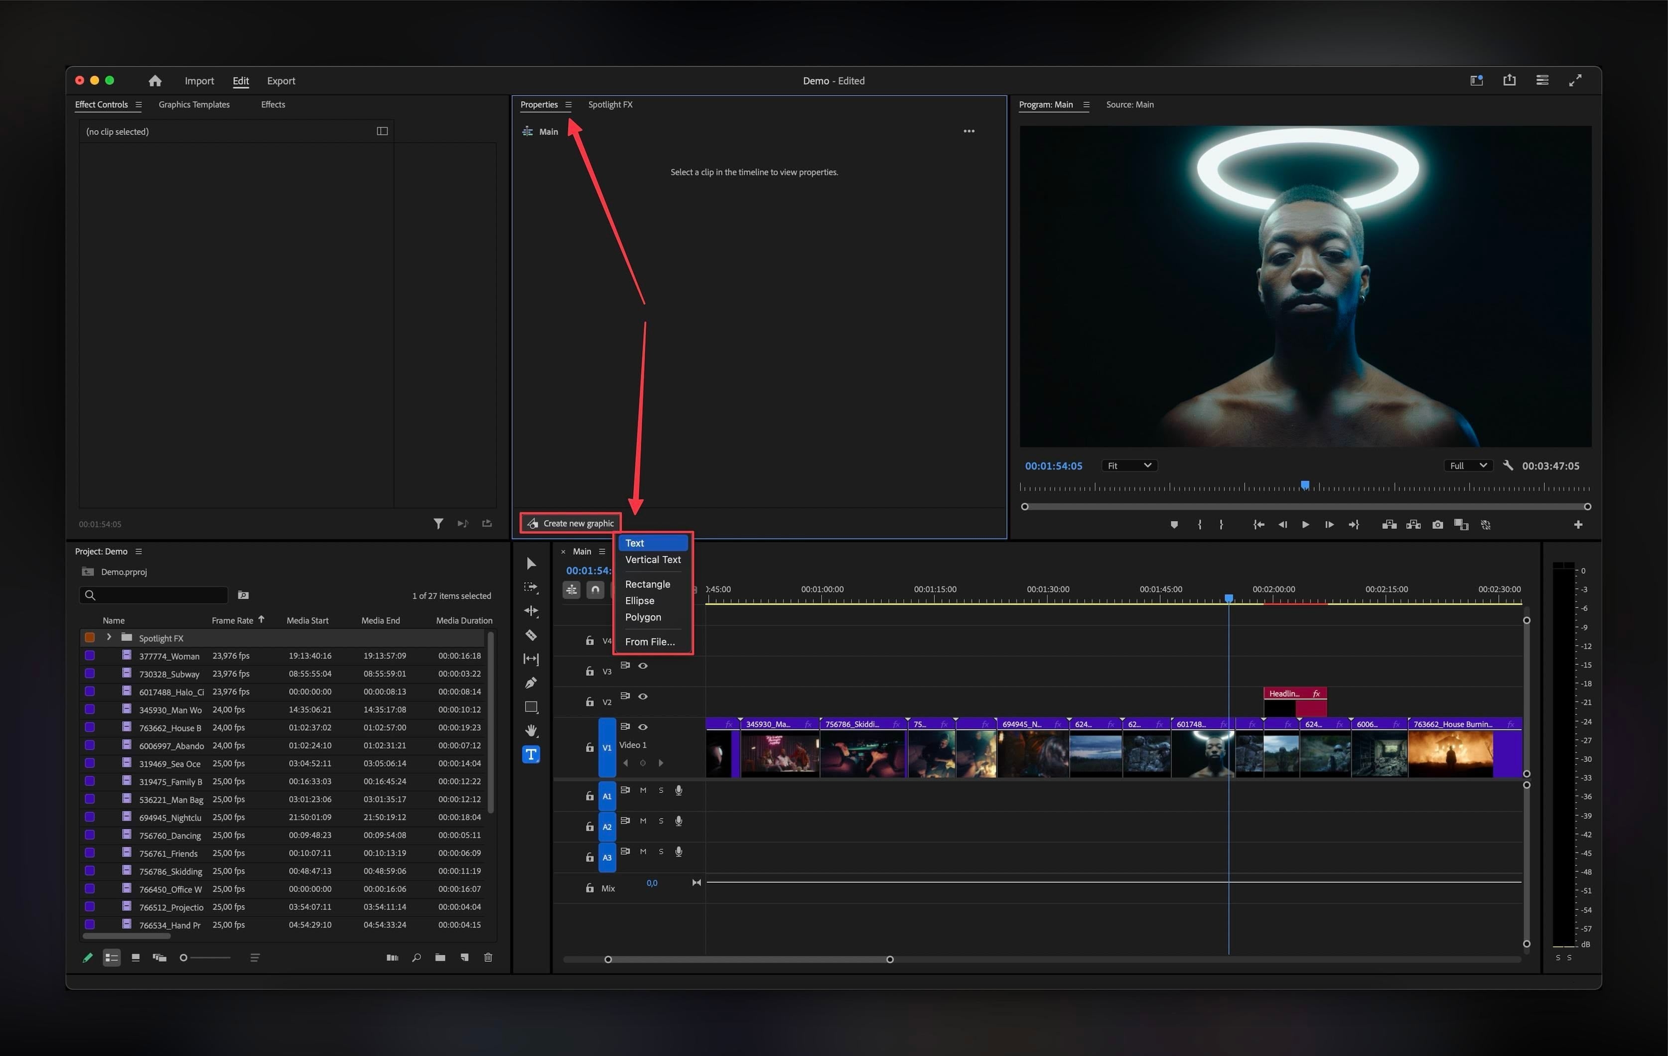Choose Ellipse from the menu

[x=653, y=600]
